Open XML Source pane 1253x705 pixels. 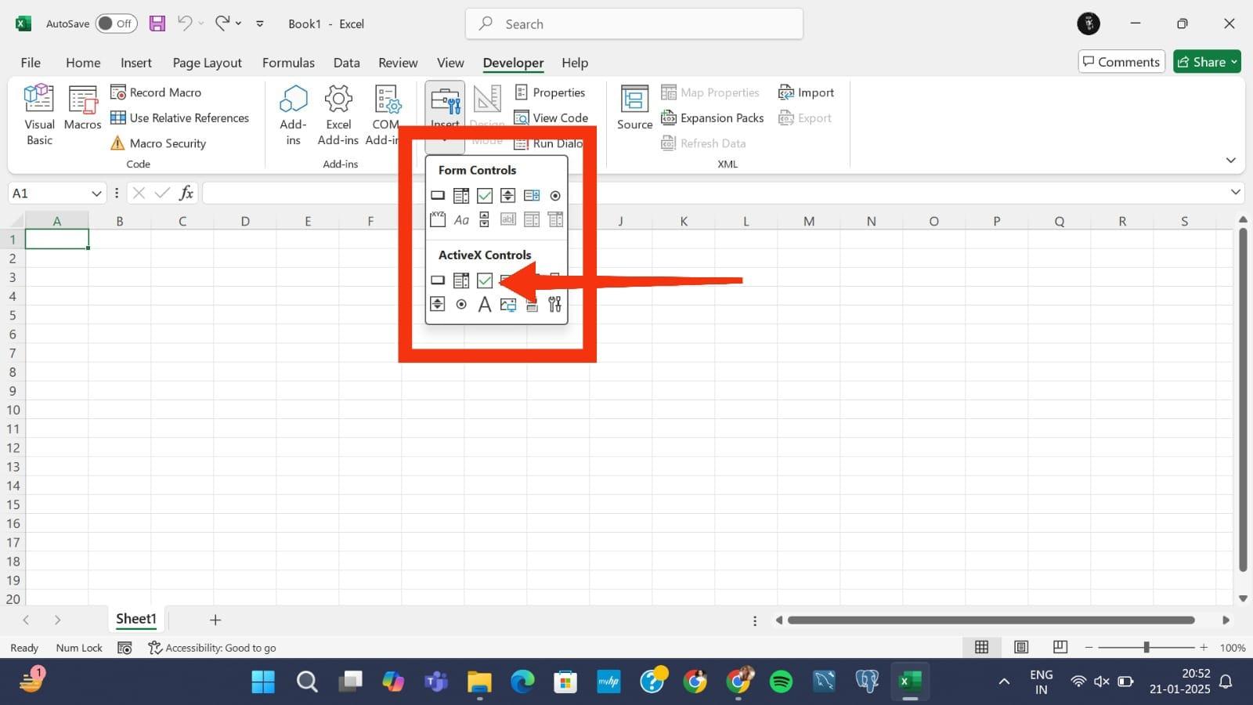tap(634, 108)
